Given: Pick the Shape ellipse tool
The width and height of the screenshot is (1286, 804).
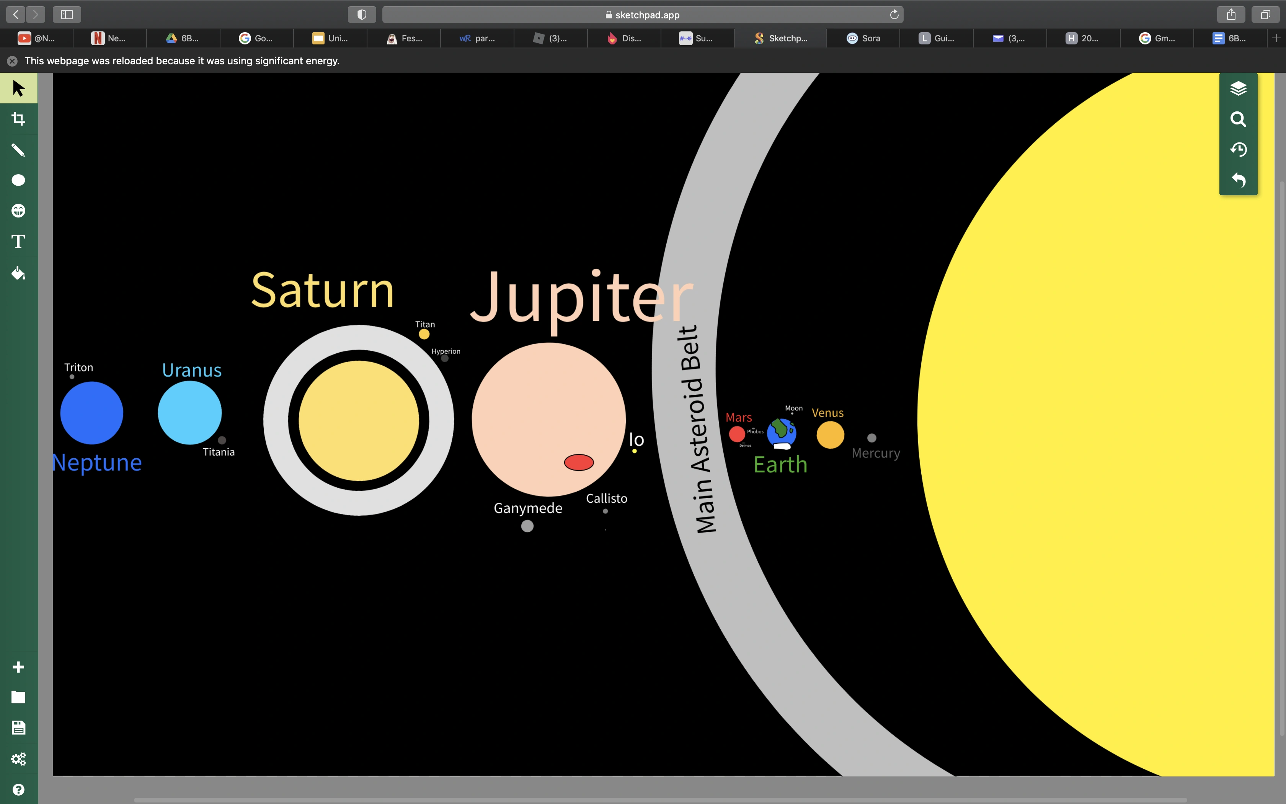Looking at the screenshot, I should click(x=19, y=180).
